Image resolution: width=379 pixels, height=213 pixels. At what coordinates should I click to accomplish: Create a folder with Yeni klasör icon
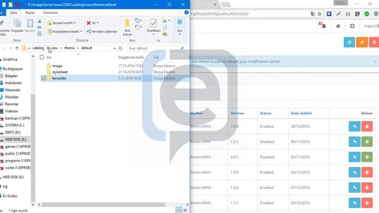point(127,24)
